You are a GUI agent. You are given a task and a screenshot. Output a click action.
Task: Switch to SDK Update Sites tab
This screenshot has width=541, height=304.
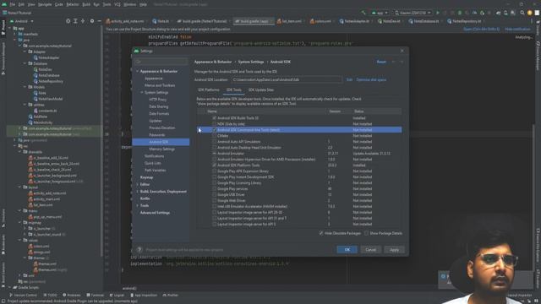coord(261,90)
